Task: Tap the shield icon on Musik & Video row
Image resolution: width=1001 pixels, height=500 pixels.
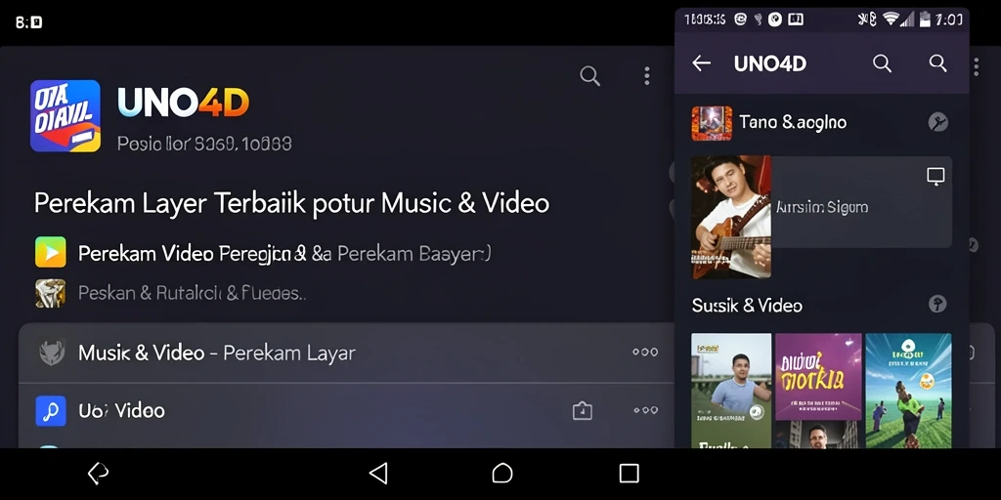Action: [x=52, y=352]
